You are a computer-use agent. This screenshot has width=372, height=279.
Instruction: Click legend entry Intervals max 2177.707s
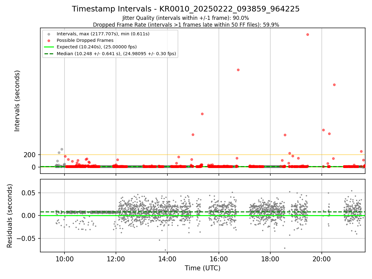click(103, 33)
